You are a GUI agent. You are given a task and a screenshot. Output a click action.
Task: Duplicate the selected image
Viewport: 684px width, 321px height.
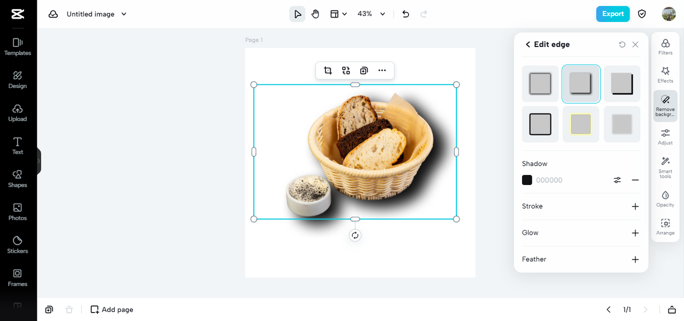coord(364,70)
